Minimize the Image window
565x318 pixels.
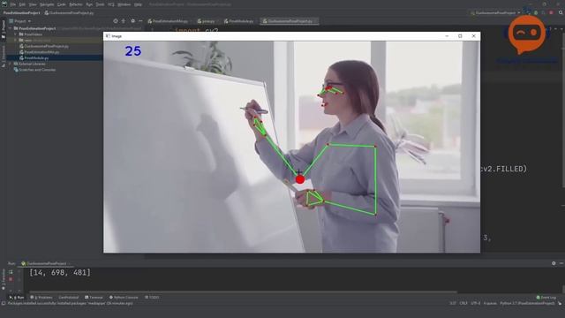447,36
